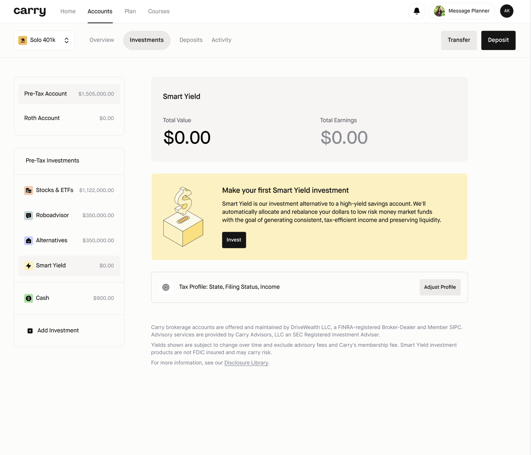
Task: Switch to the Deposits tab
Action: click(191, 40)
